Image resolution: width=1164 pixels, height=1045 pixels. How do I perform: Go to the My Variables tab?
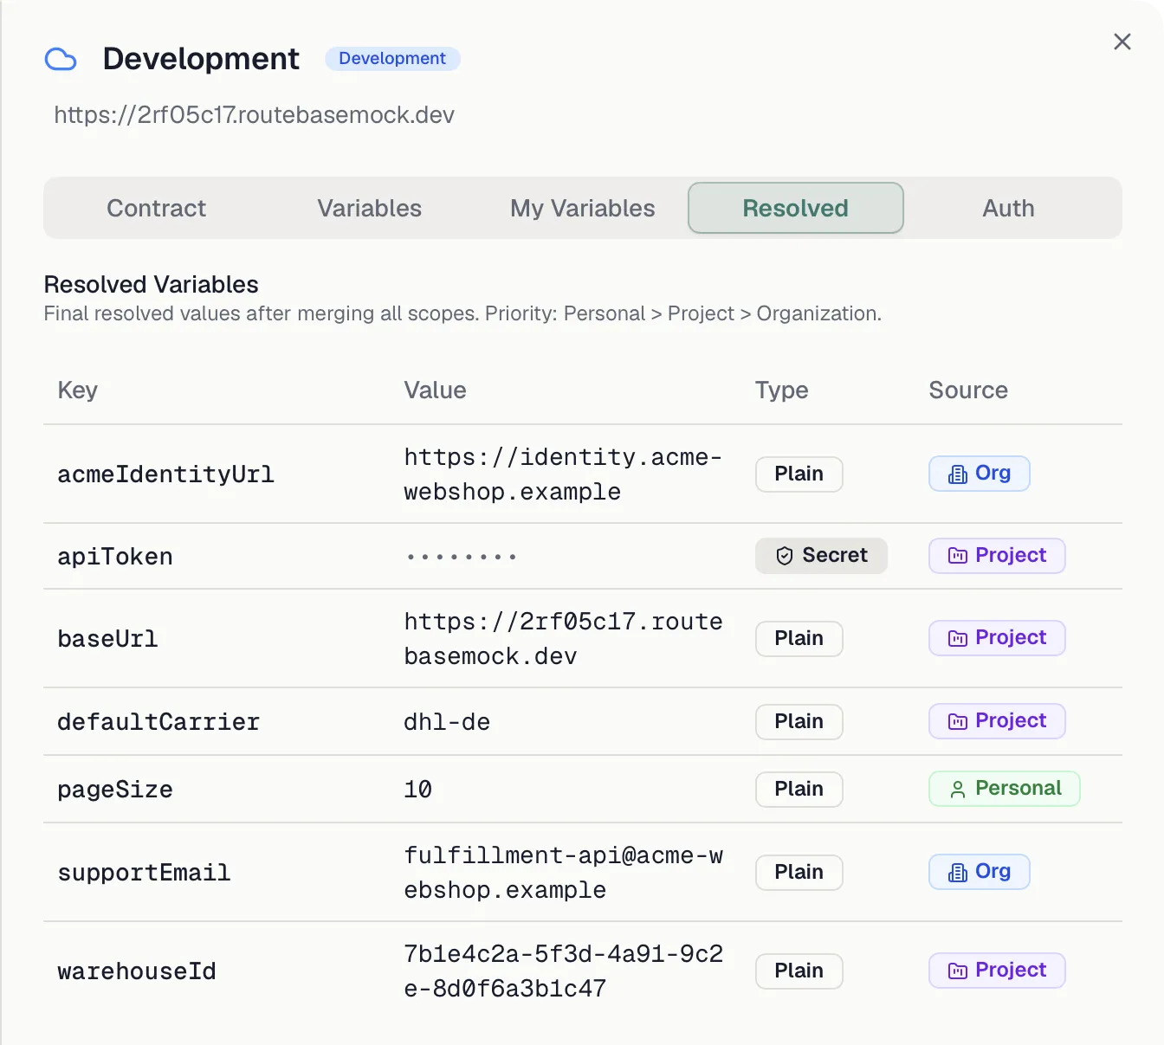point(583,208)
